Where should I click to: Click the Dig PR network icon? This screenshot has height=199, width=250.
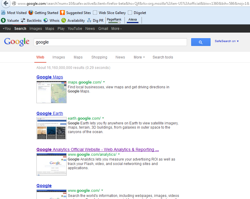[x=89, y=20]
